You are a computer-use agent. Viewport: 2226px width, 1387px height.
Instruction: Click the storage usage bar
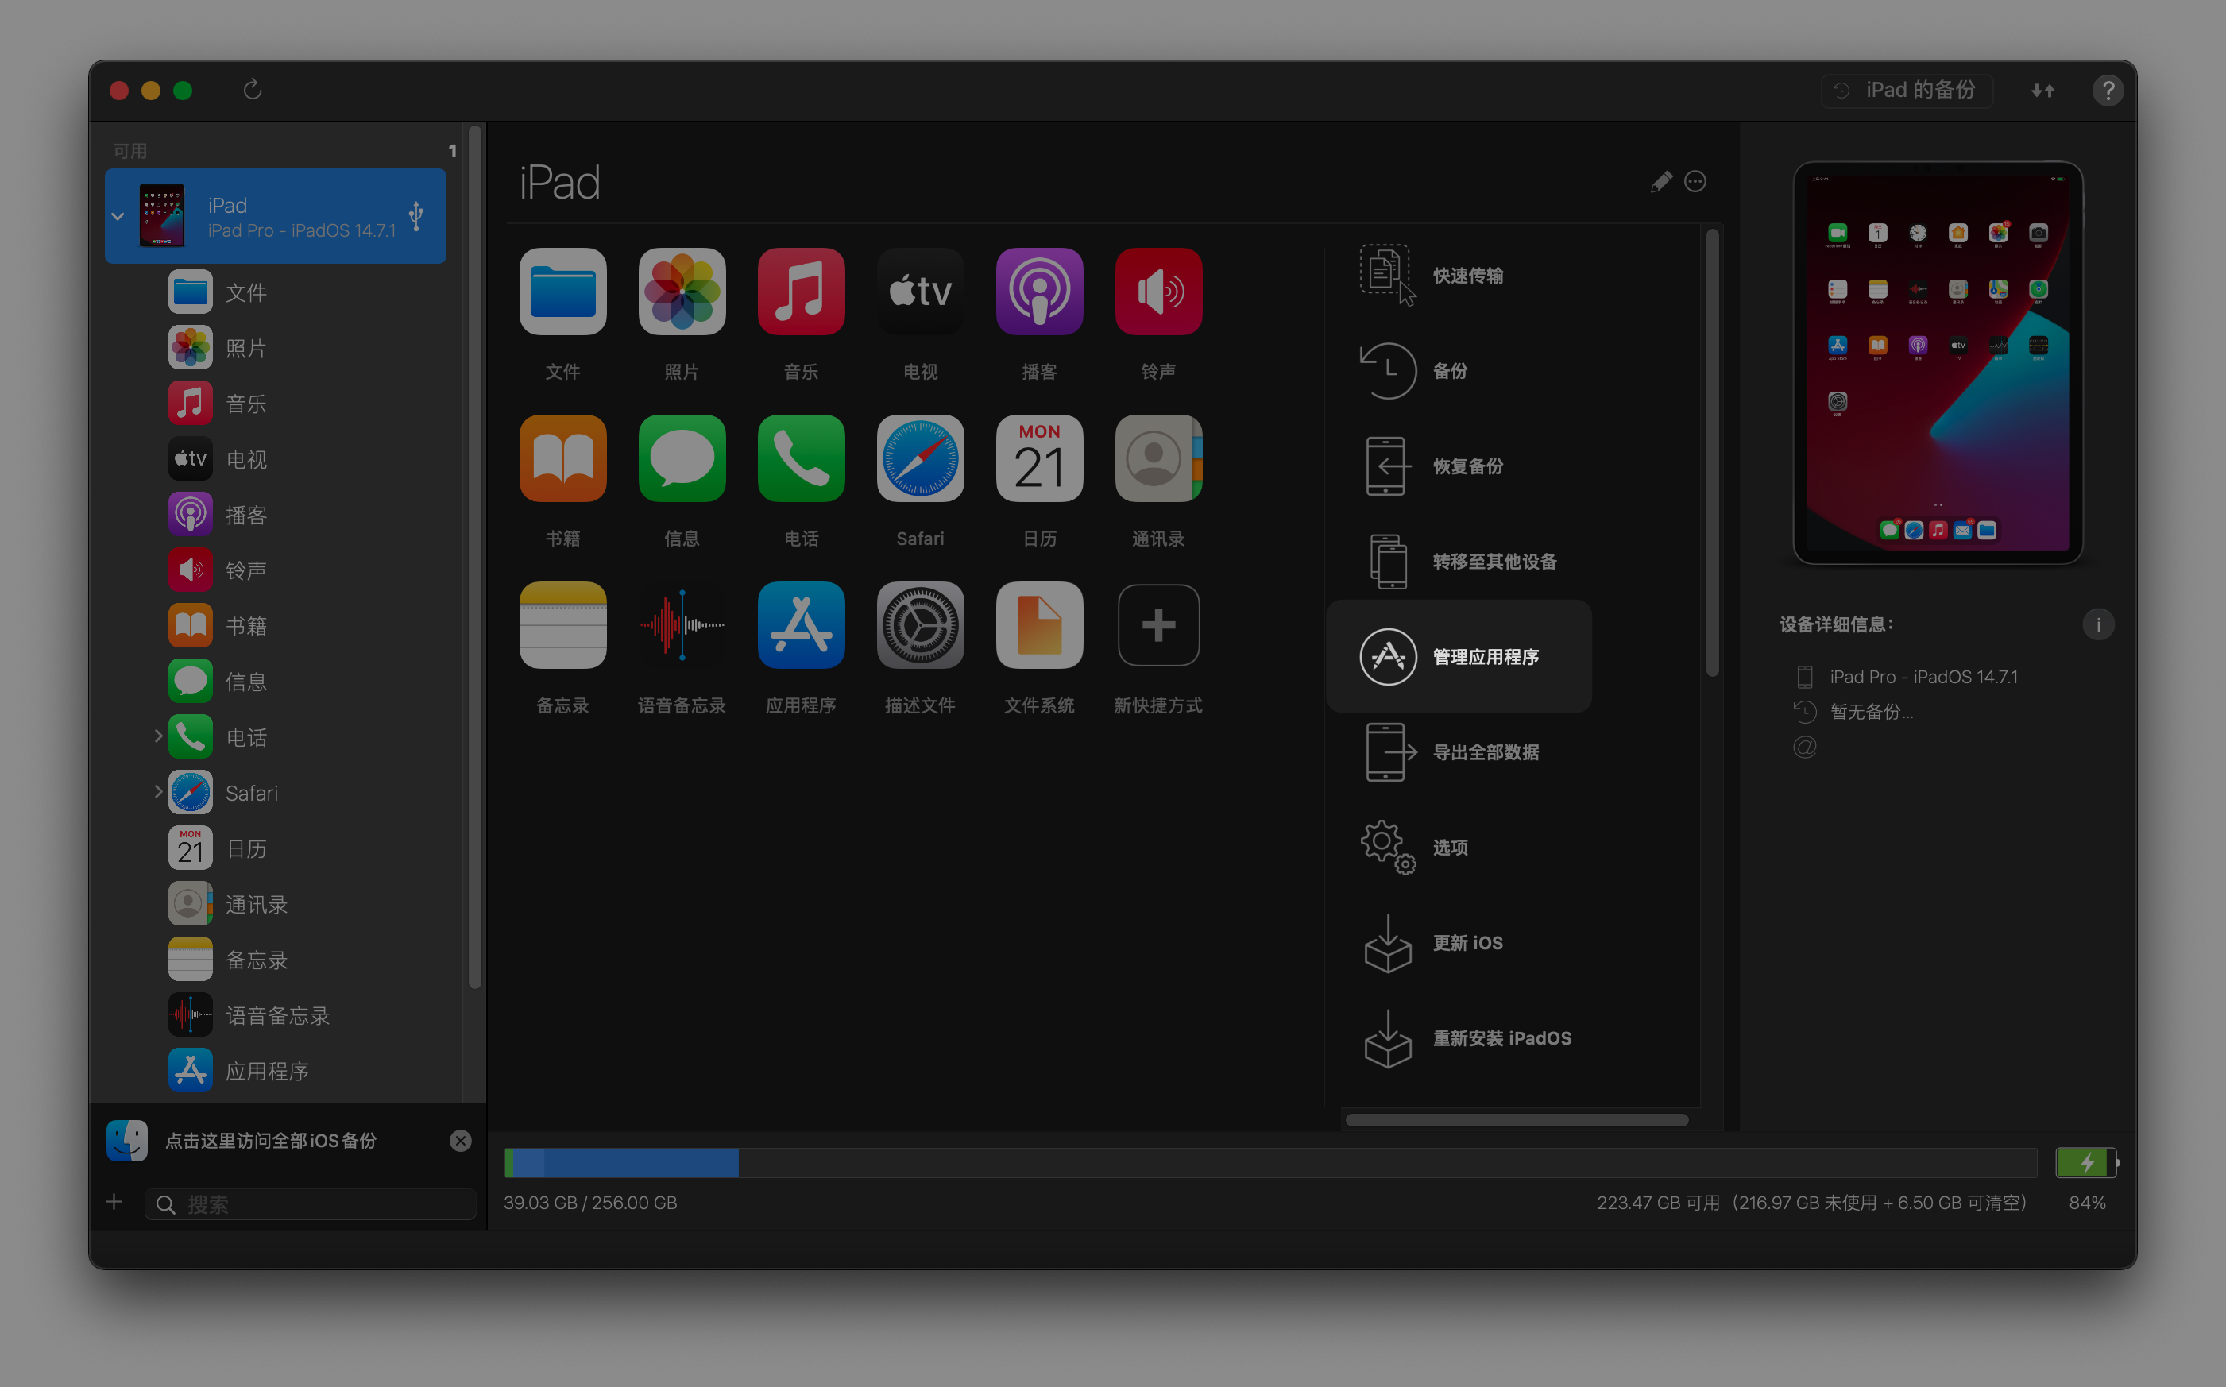tap(1270, 1163)
